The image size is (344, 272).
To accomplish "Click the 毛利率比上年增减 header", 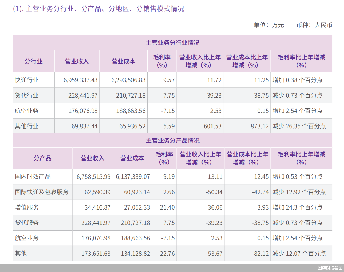I will pos(301,61).
